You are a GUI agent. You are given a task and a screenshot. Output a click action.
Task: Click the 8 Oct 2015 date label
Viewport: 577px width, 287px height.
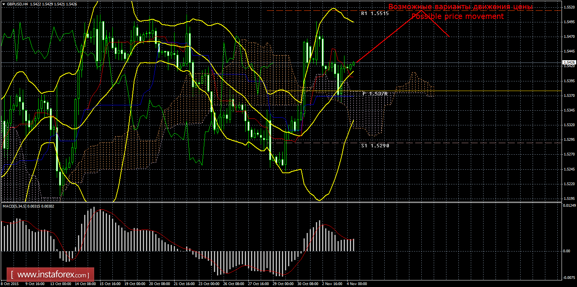click(11, 284)
